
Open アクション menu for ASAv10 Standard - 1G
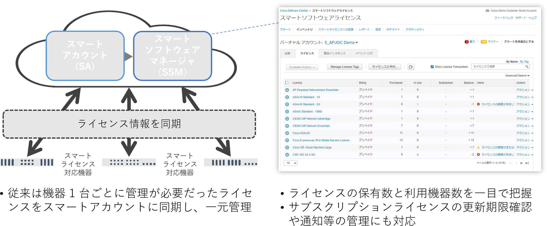click(525, 97)
